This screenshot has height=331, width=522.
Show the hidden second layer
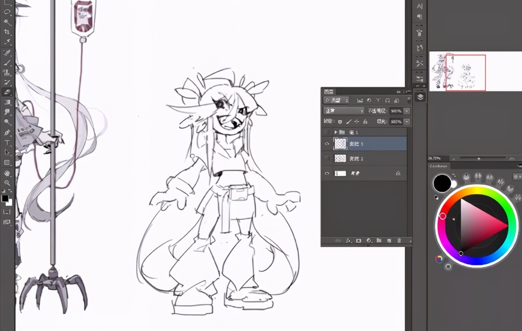(x=327, y=159)
